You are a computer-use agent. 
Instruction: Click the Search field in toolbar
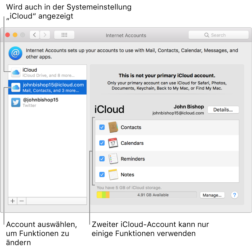[219, 35]
